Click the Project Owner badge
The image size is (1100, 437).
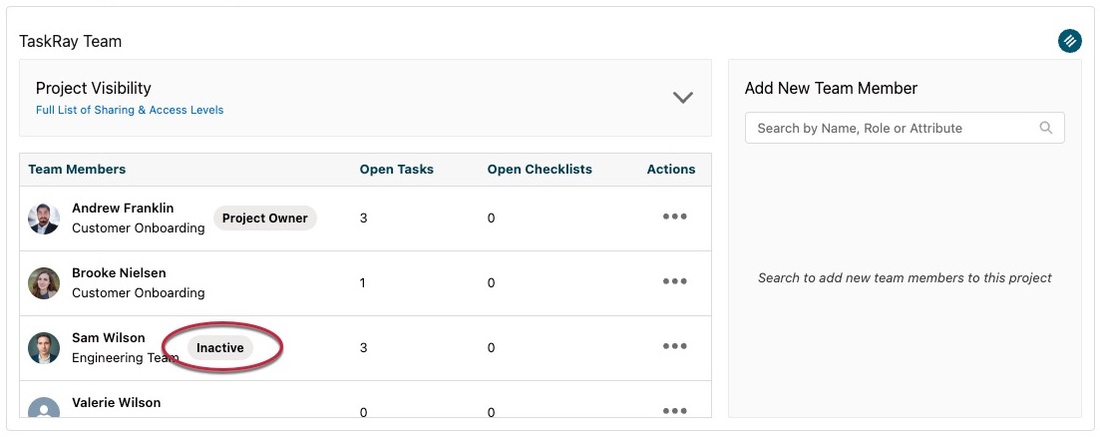coord(265,218)
